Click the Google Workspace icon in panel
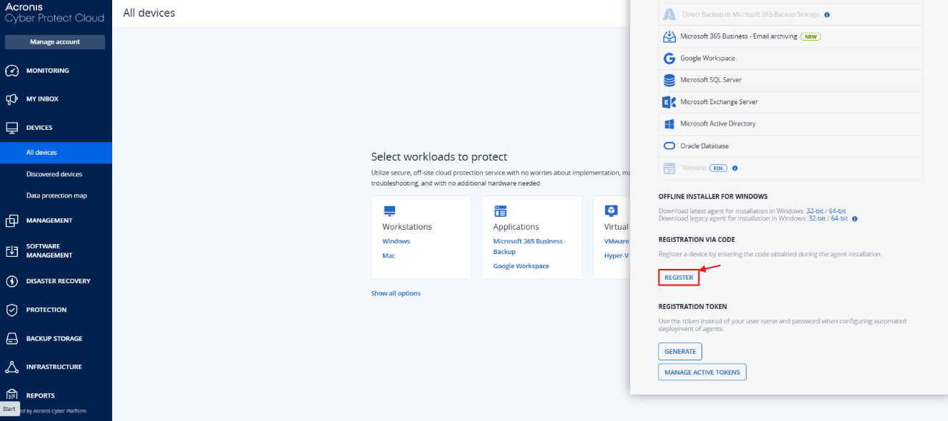This screenshot has width=948, height=421. (x=669, y=59)
